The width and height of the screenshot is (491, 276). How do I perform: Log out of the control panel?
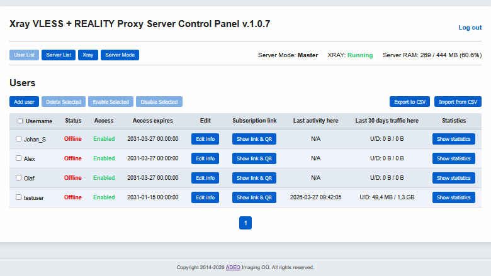470,28
